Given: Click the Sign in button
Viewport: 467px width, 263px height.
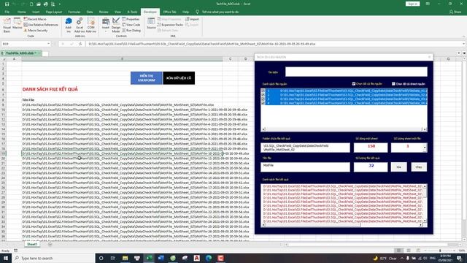Looking at the screenshot, I should pos(412,4).
